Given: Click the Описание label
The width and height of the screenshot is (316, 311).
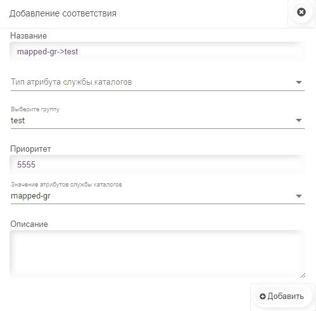Looking at the screenshot, I should pyautogui.click(x=29, y=224).
